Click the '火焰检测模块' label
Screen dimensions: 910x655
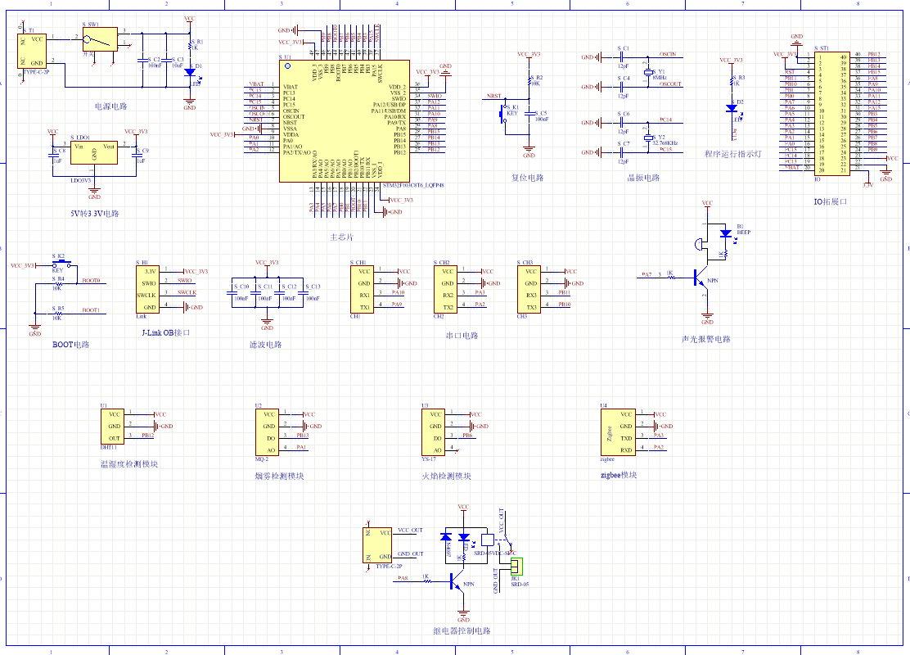[x=446, y=477]
